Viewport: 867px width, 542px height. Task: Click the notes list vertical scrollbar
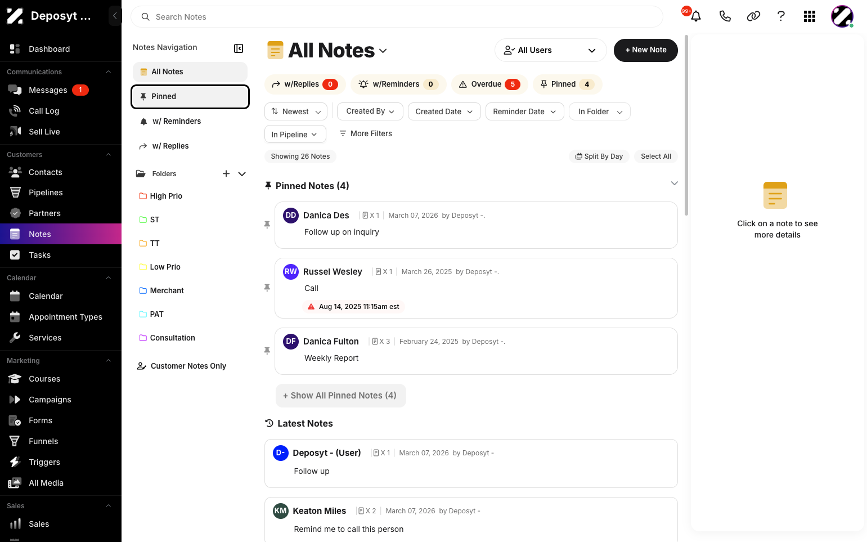(x=686, y=126)
